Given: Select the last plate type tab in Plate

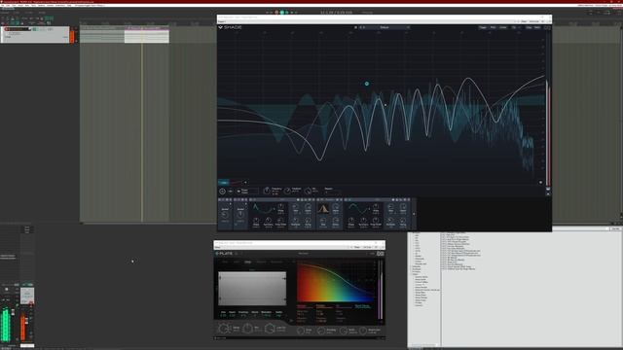Looking at the screenshot, I should coord(276,262).
